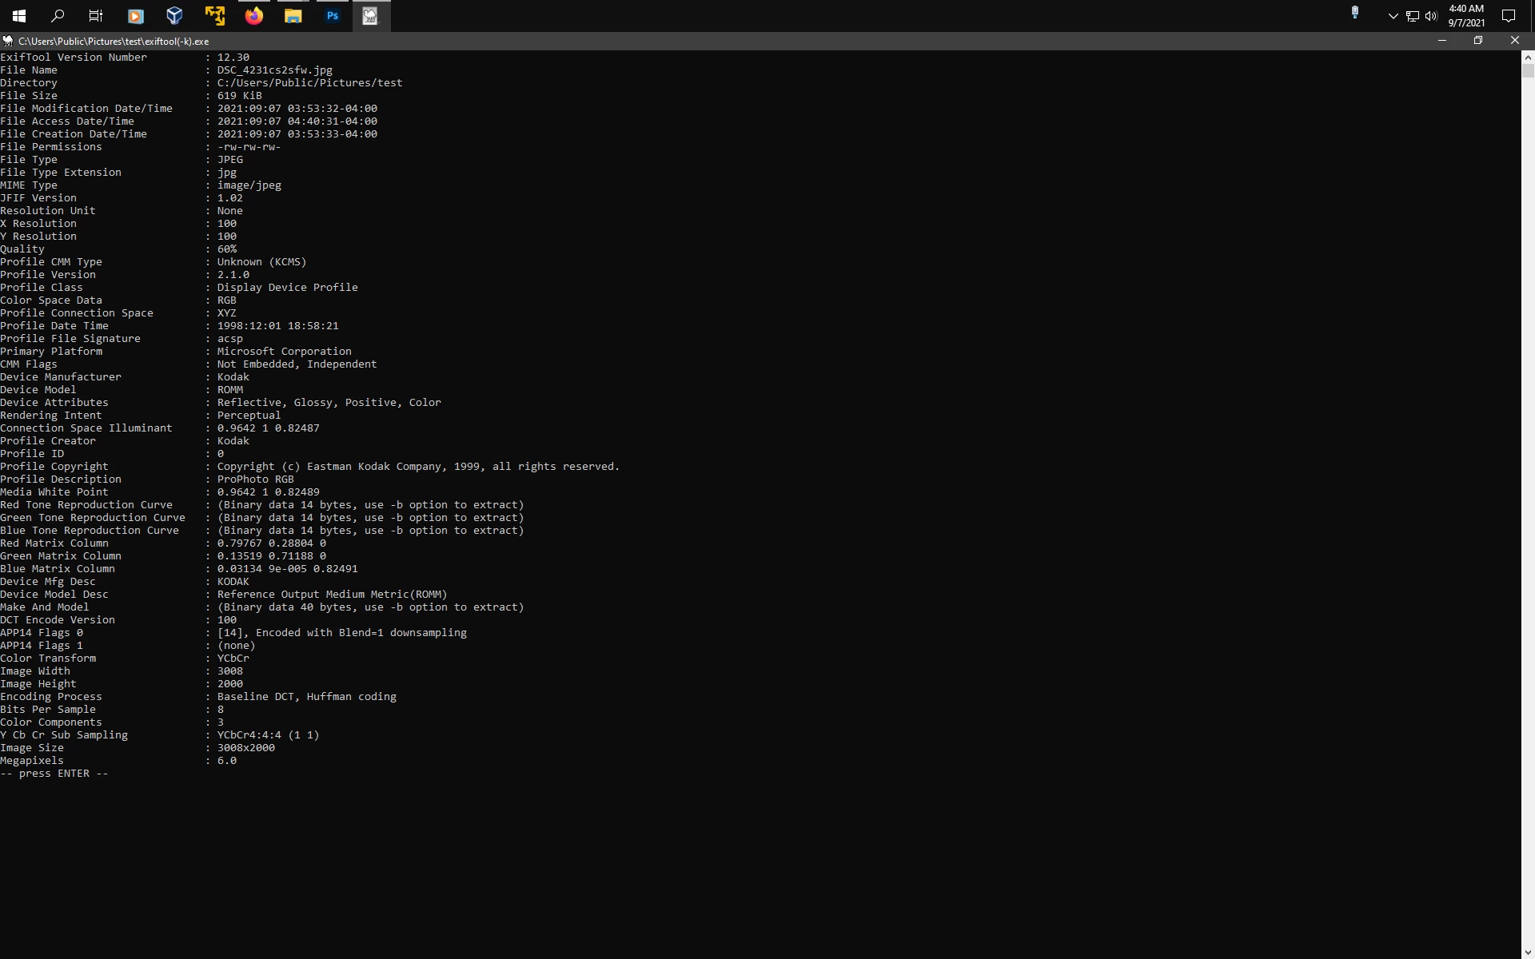
Task: Open the network status tray icon
Action: [x=1413, y=16]
